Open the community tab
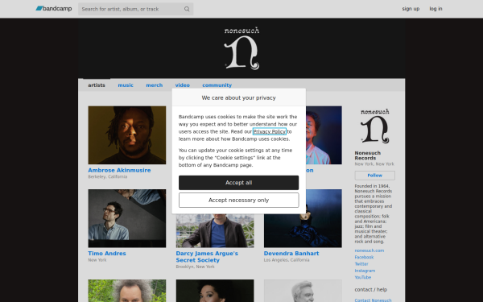The width and height of the screenshot is (483, 302). [x=217, y=85]
